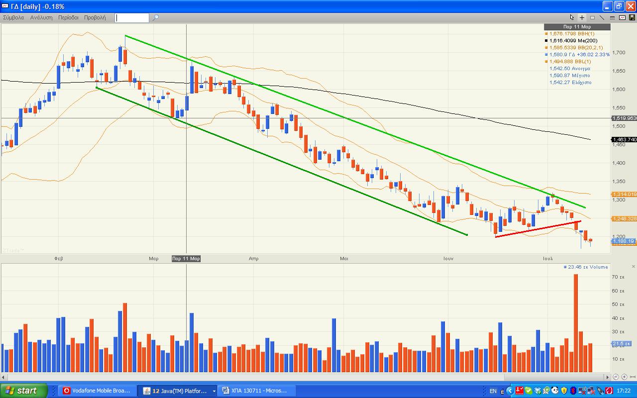Open the chart type icon
Image resolution: width=637 pixels, height=398 pixels.
point(622,17)
